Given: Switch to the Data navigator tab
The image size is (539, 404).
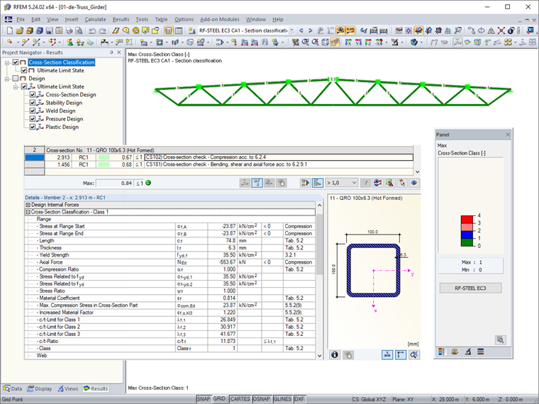Looking at the screenshot, I should tap(13, 388).
